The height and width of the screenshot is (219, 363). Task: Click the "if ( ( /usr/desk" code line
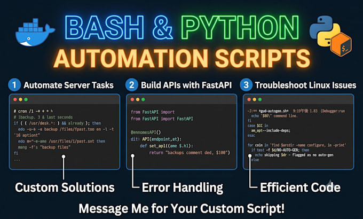[x=57, y=123]
